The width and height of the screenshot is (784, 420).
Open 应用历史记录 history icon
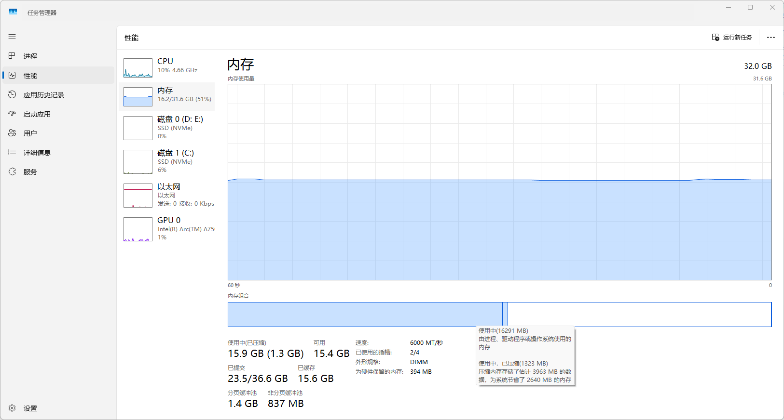pyautogui.click(x=12, y=94)
